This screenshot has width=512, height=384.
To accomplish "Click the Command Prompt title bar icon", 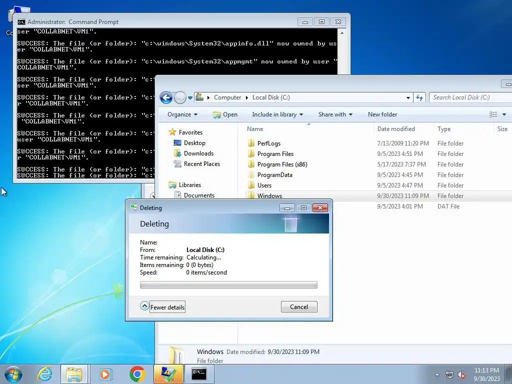I will click(21, 22).
